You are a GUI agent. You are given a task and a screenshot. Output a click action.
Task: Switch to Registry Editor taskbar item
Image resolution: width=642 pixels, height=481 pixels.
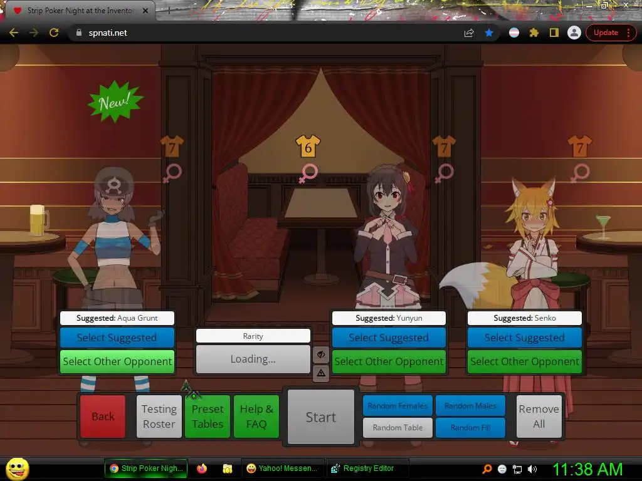coord(366,468)
